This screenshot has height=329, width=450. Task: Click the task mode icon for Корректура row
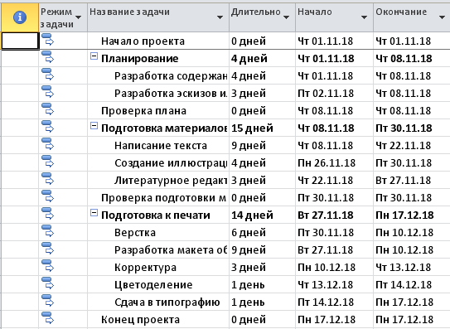point(47,266)
